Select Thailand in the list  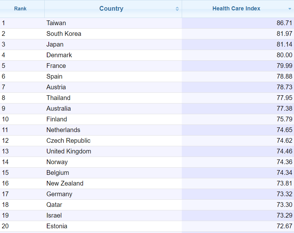coord(58,98)
